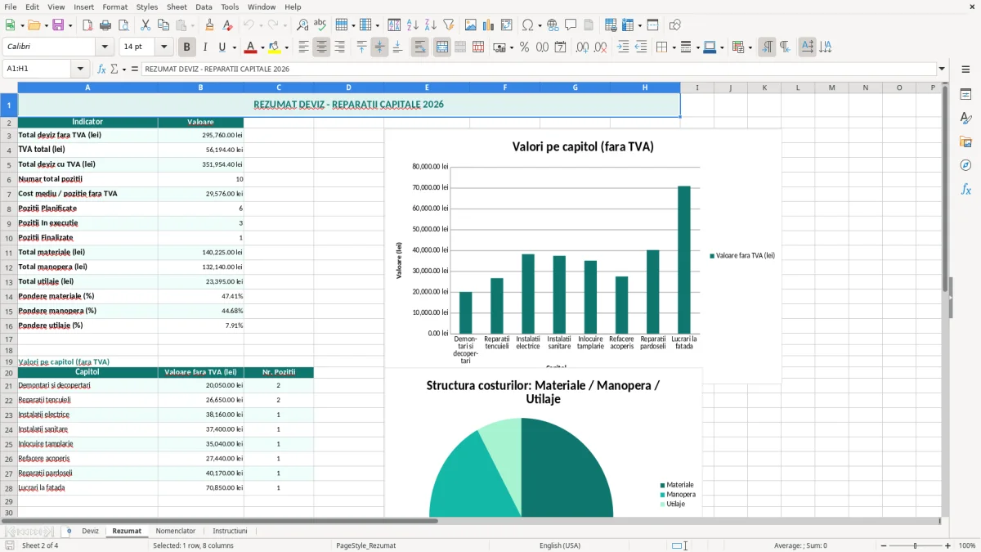Open the sidebar Gallery icon
Viewport: 981px width, 552px height.
[x=965, y=142]
